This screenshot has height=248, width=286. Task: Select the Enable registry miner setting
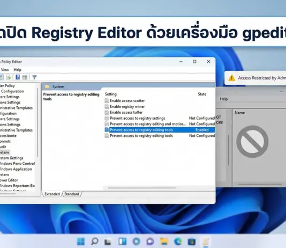coord(127,106)
